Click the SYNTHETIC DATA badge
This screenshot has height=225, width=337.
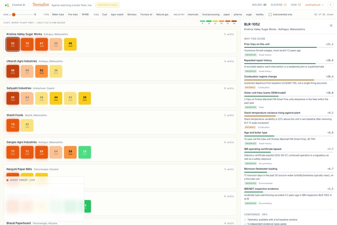[x=107, y=5]
